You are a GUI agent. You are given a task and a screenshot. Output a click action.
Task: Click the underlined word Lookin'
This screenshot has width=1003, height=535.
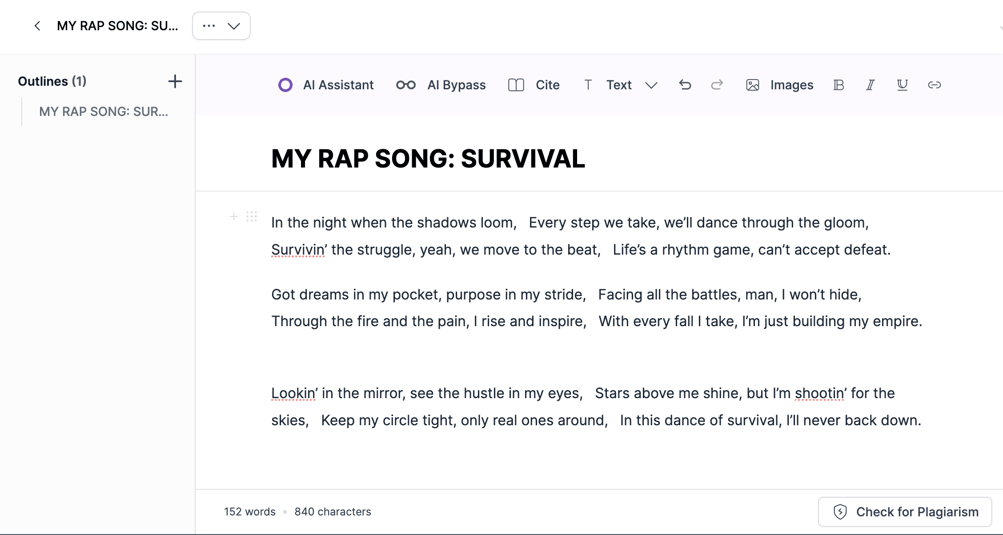click(x=294, y=393)
